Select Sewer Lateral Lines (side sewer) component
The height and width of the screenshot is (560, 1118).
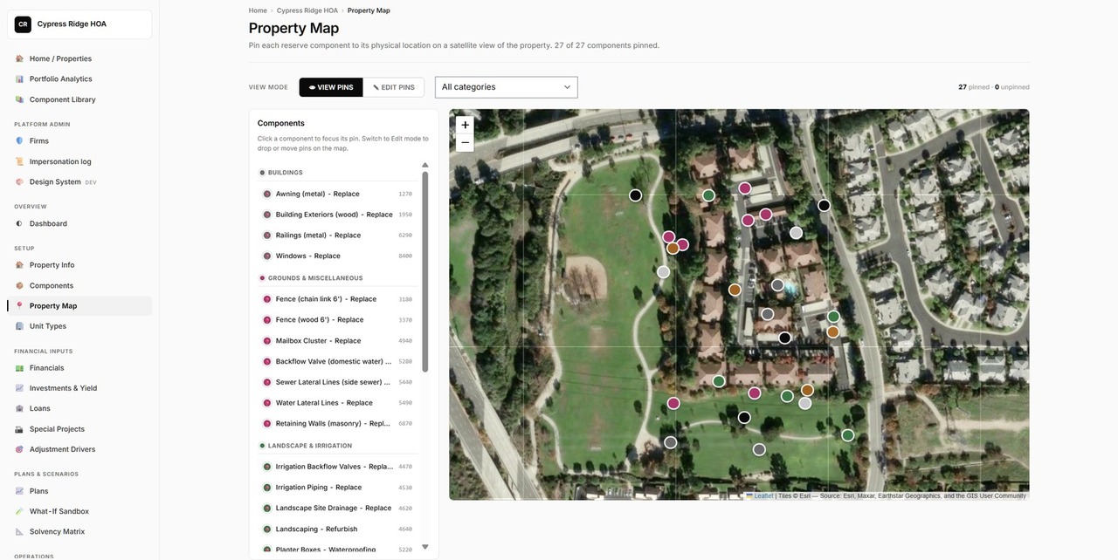(x=338, y=382)
